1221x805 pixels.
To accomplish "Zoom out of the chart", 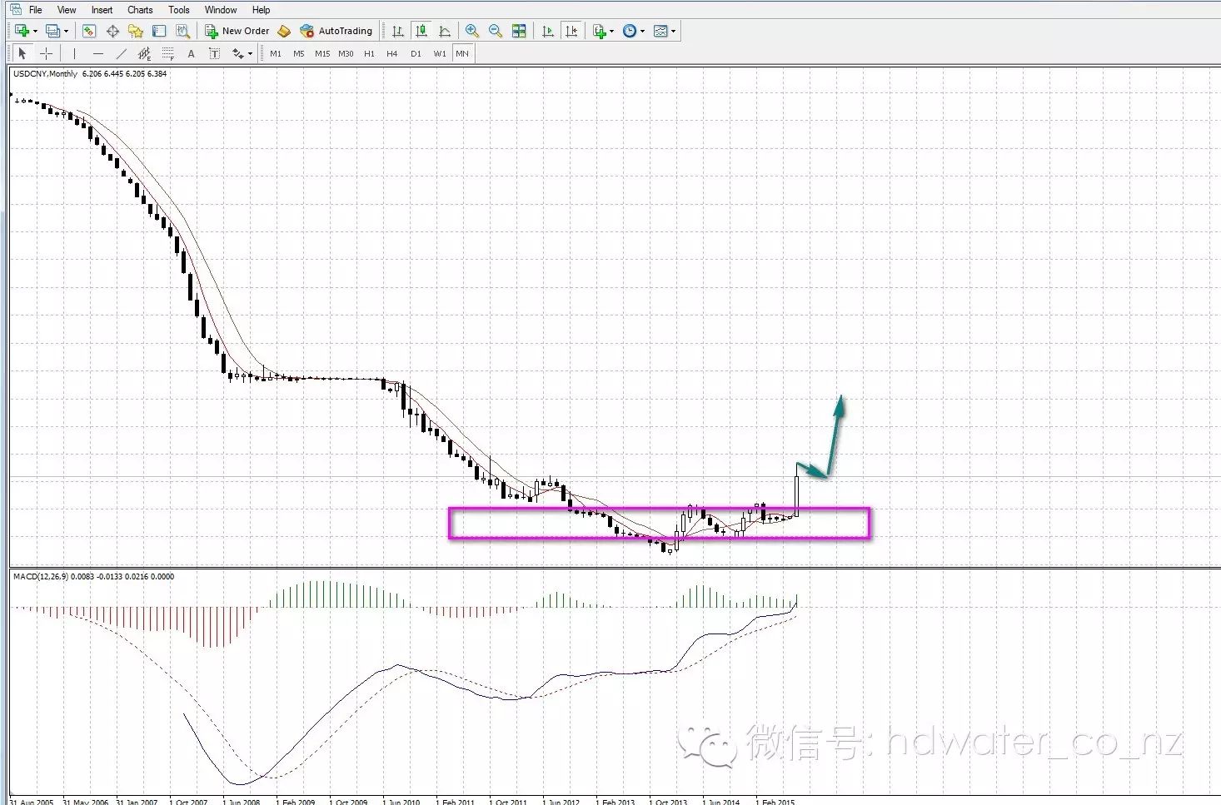I will 496,31.
